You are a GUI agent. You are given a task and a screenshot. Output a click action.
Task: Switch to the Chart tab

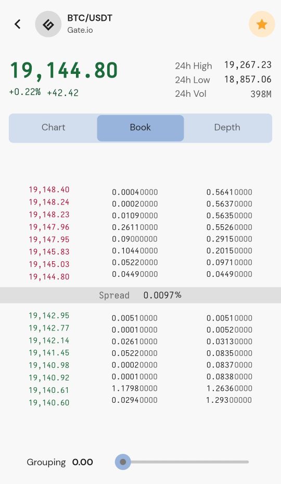53,128
